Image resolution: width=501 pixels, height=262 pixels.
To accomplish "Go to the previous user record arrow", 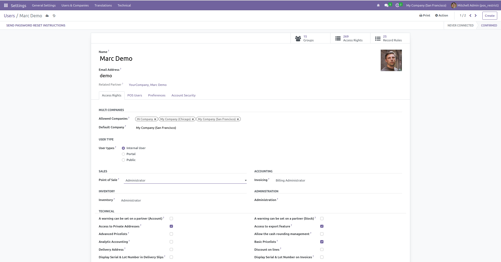I will 470,16.
